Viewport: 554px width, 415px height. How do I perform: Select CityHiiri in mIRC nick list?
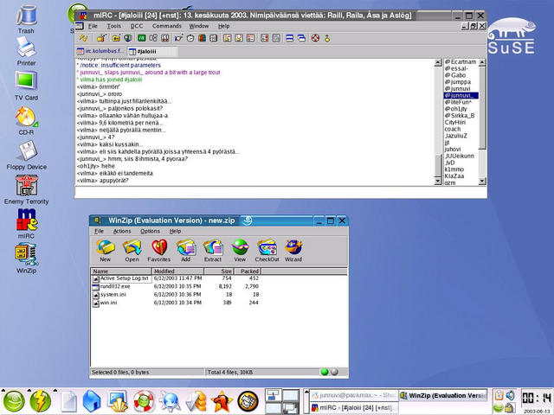tap(455, 123)
